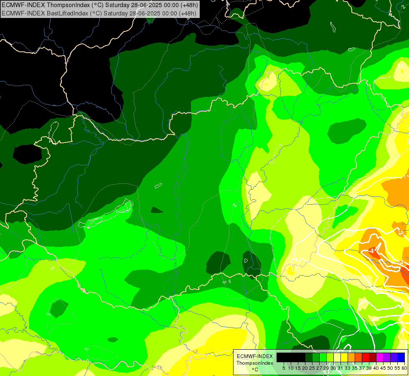
Task: Click the °C unit label in legend
Action: click(x=255, y=370)
